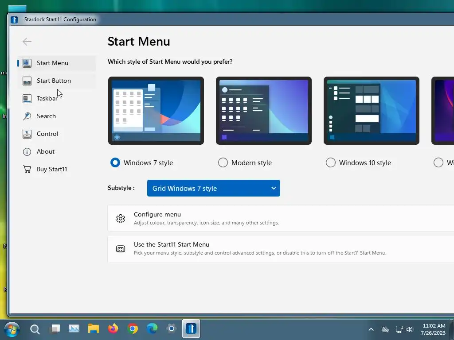Open the system monitor taskbar app
This screenshot has height=340, width=454.
(74, 329)
